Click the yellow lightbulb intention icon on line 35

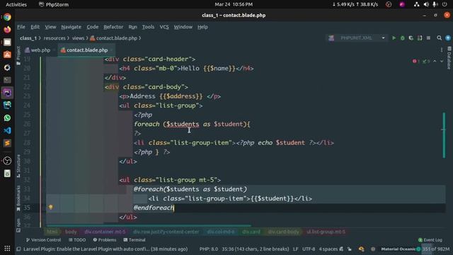[x=51, y=208]
